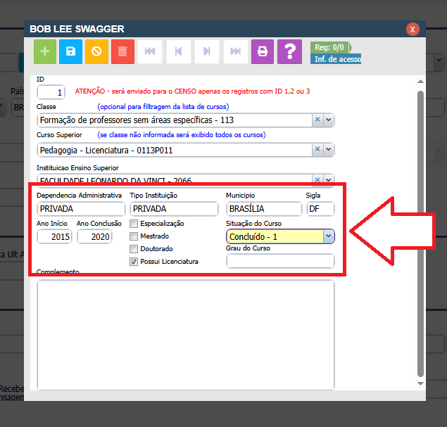
Task: Click the green add new record button
Action: click(46, 51)
